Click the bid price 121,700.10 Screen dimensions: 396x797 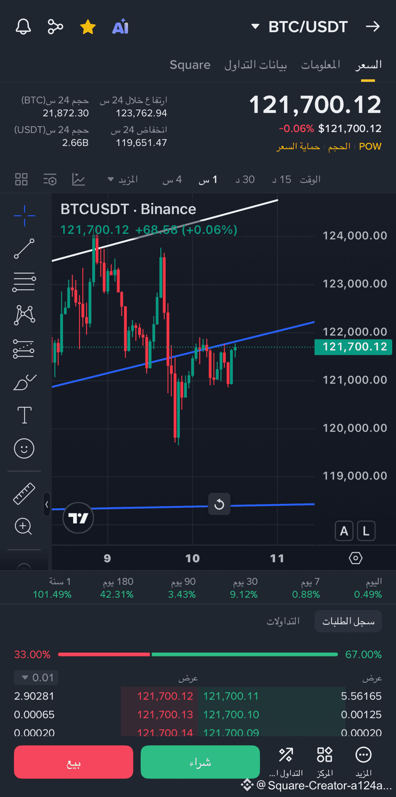(231, 715)
